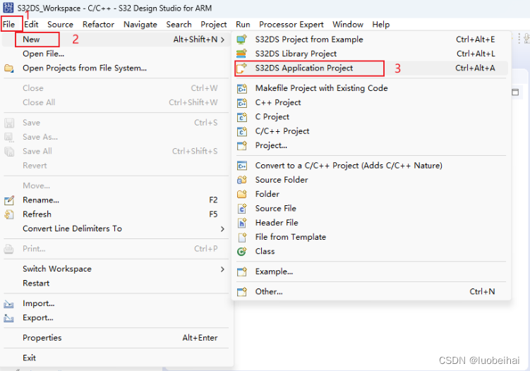Choose S32DS Application Project label
This screenshot has height=371, width=530.
[x=304, y=68]
